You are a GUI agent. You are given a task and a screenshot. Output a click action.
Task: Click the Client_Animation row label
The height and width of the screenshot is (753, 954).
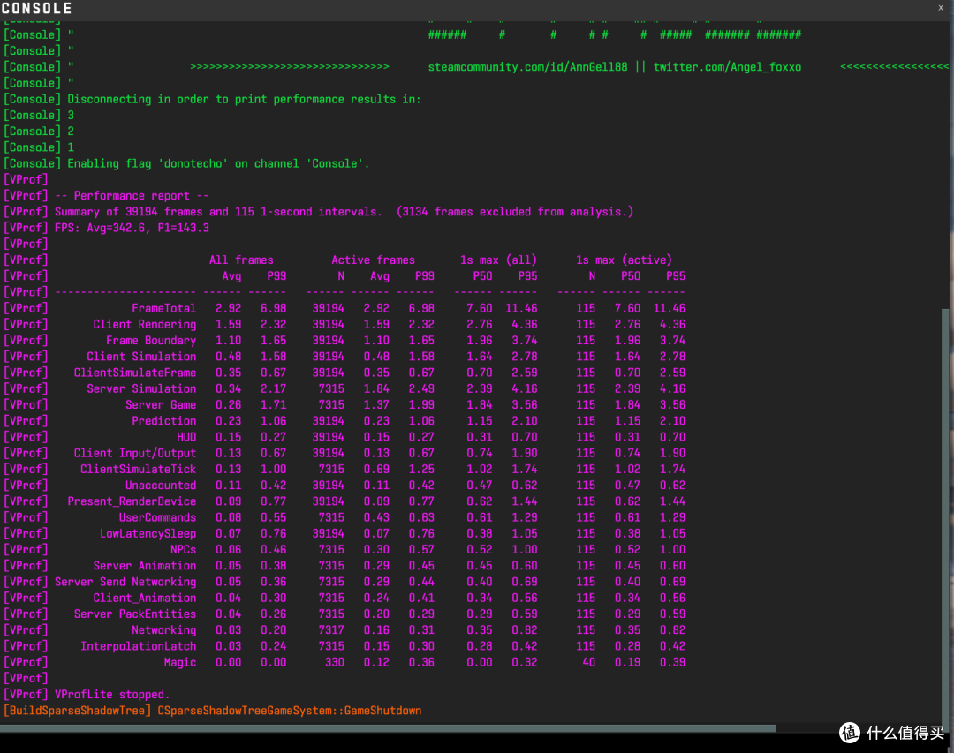(x=144, y=598)
